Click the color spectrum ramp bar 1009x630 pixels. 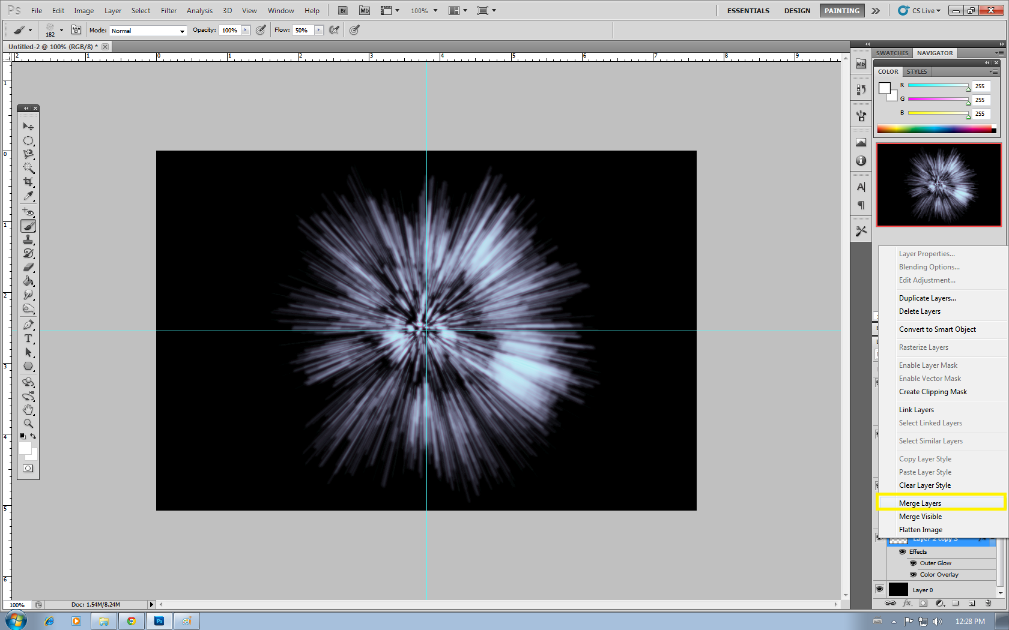coord(934,129)
